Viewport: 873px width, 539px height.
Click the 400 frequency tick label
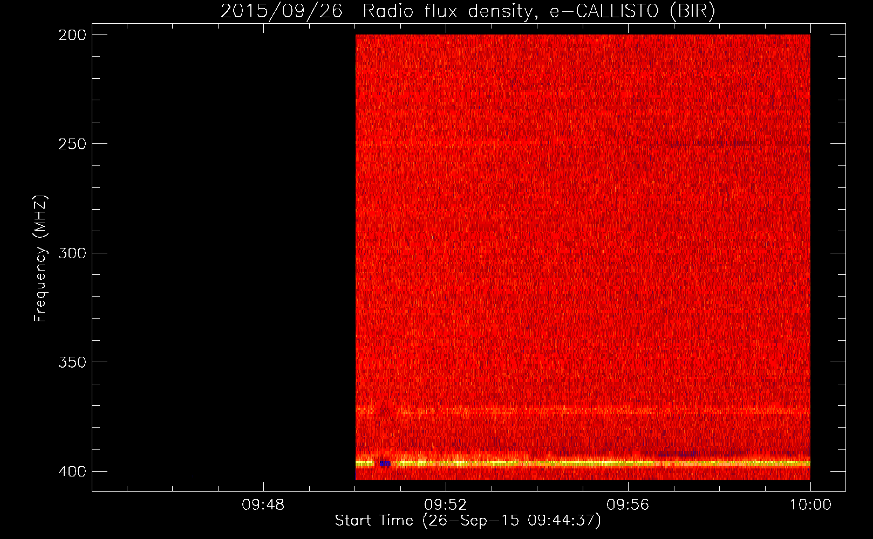click(x=72, y=471)
